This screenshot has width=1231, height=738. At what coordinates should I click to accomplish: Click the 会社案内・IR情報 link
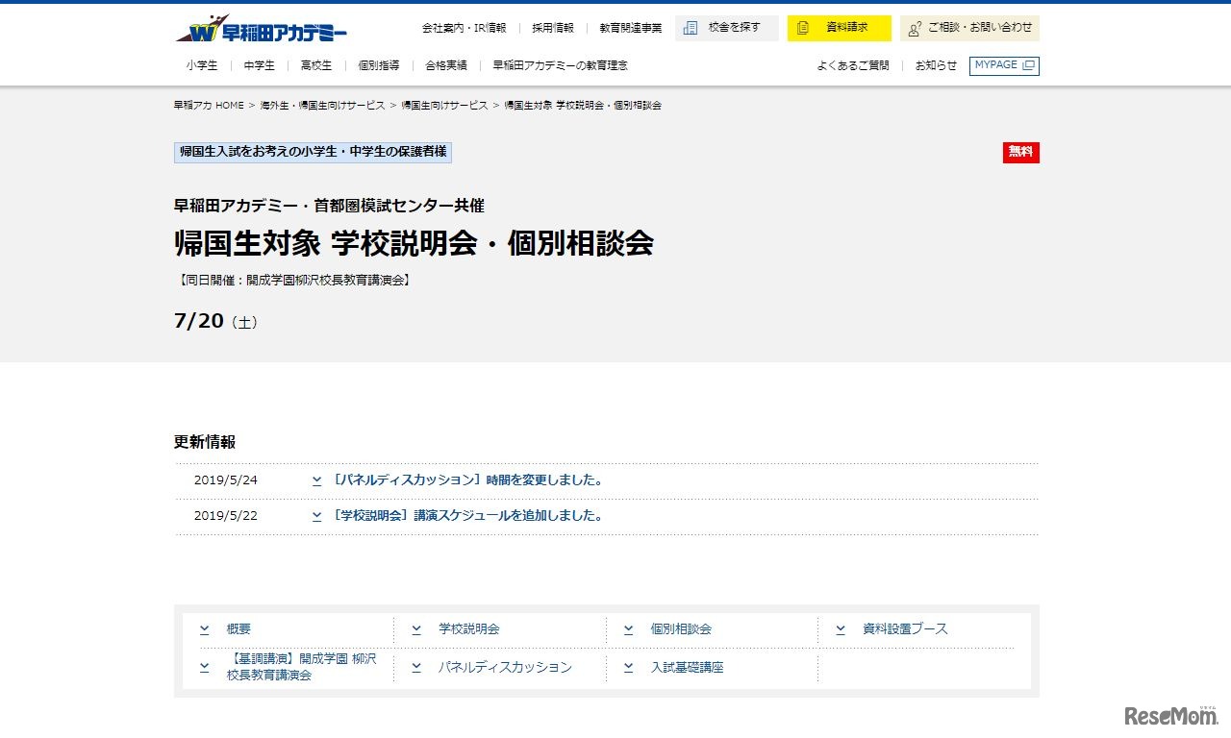[464, 28]
